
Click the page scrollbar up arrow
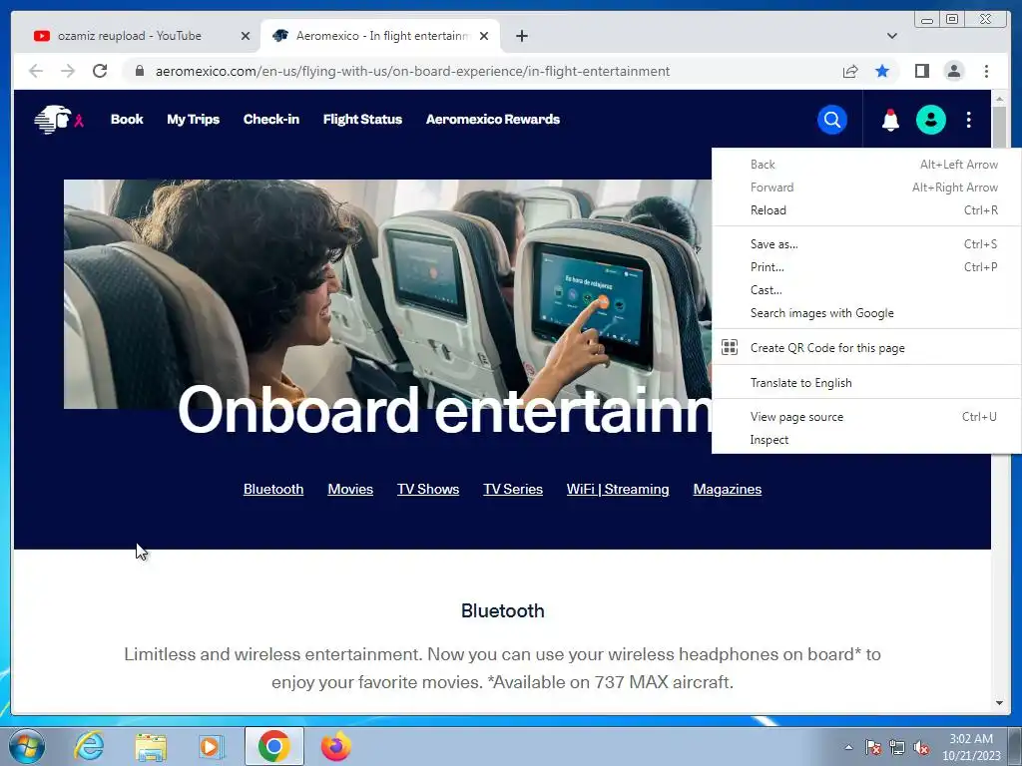pos(999,99)
